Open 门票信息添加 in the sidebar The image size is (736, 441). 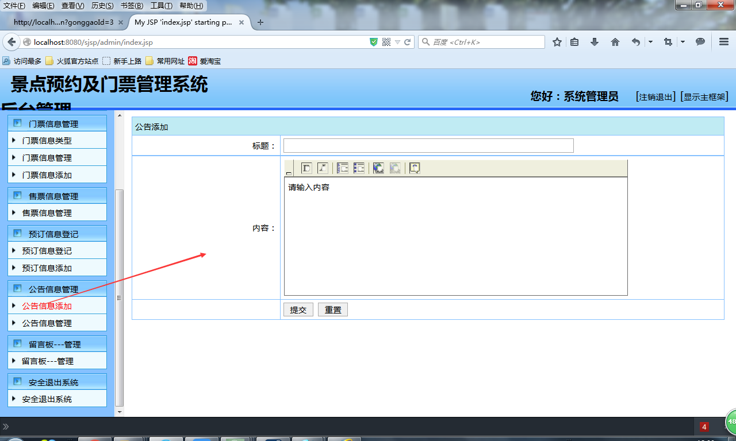[47, 175]
